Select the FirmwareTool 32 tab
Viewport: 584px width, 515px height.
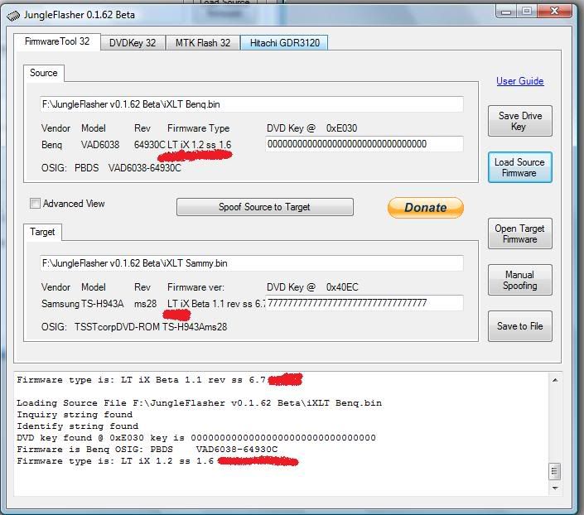57,41
